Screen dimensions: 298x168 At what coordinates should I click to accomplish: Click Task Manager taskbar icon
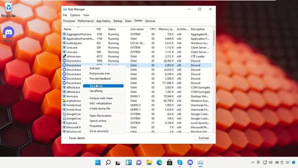[200, 162]
